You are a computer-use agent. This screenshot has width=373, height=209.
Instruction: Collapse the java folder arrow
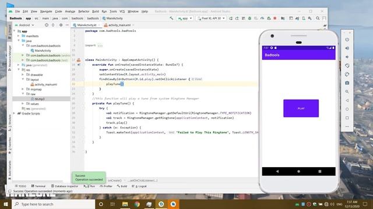[19, 41]
